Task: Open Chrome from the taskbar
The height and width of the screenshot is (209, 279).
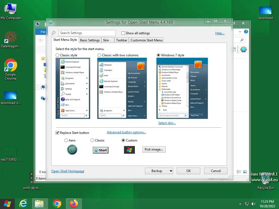Action: 57,204
